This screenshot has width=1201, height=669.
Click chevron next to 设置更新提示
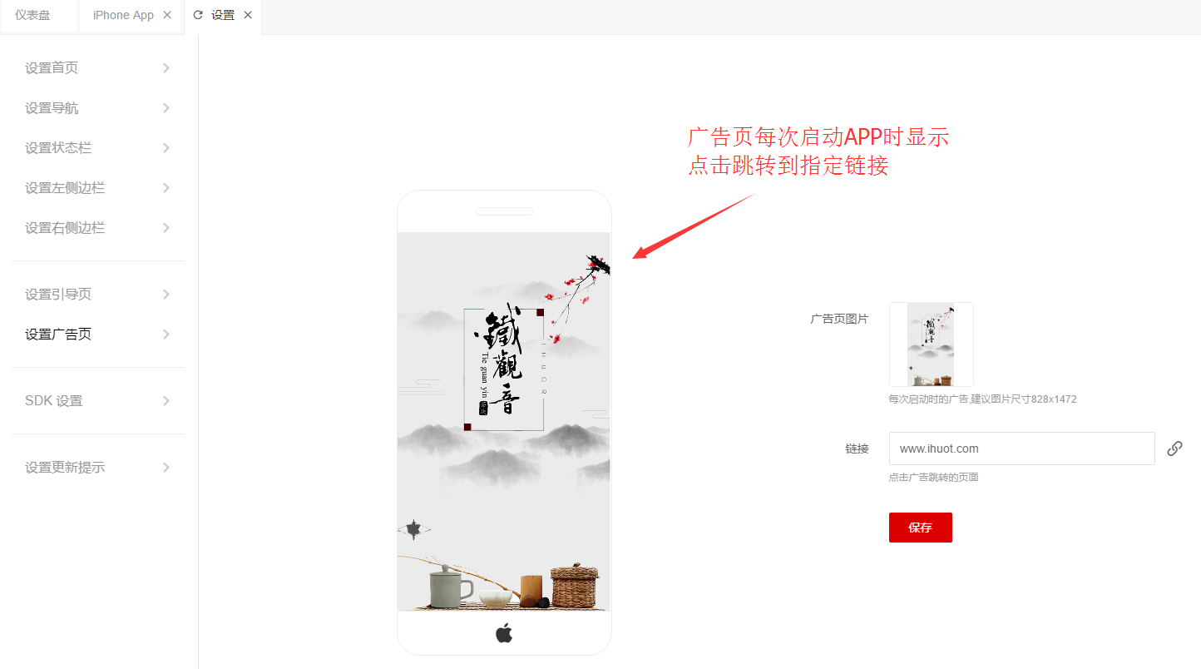pyautogui.click(x=166, y=468)
